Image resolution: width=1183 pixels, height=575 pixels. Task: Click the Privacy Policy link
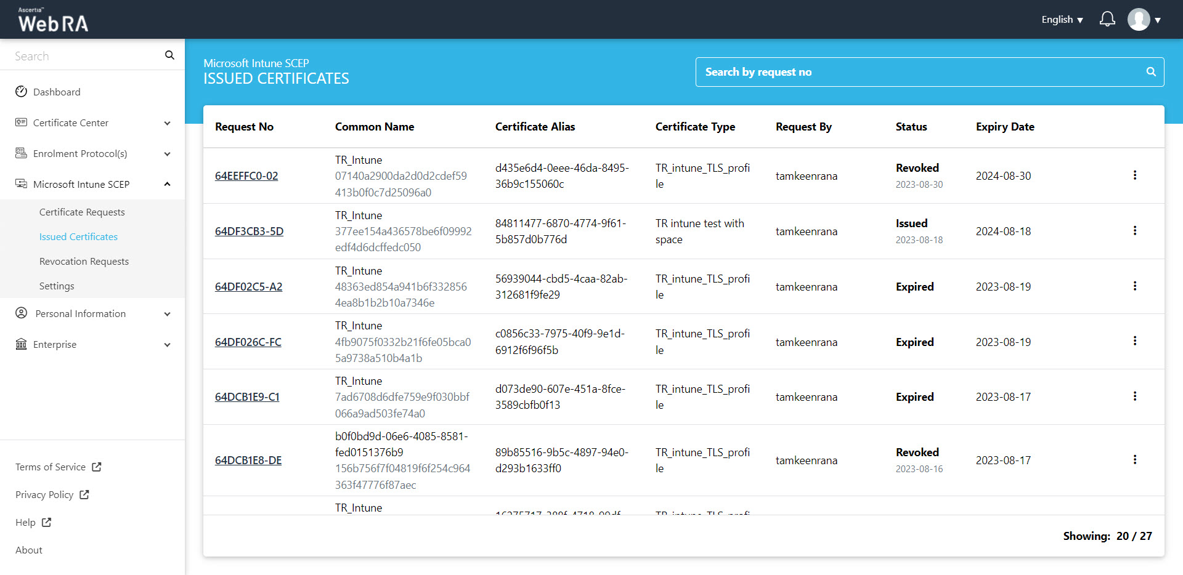coord(44,494)
